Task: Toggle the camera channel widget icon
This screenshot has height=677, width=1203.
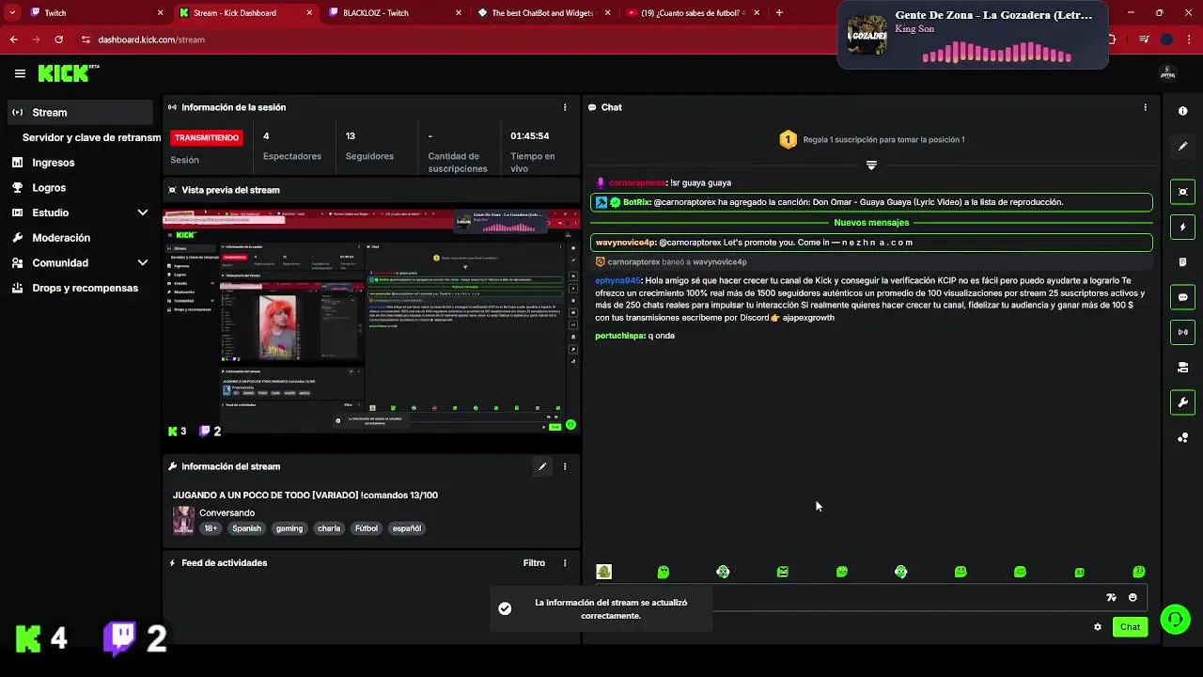Action: [x=1182, y=368]
